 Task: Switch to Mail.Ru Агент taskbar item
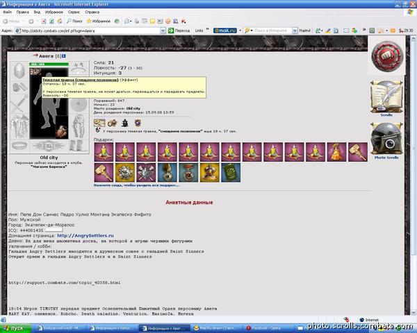pos(217,328)
